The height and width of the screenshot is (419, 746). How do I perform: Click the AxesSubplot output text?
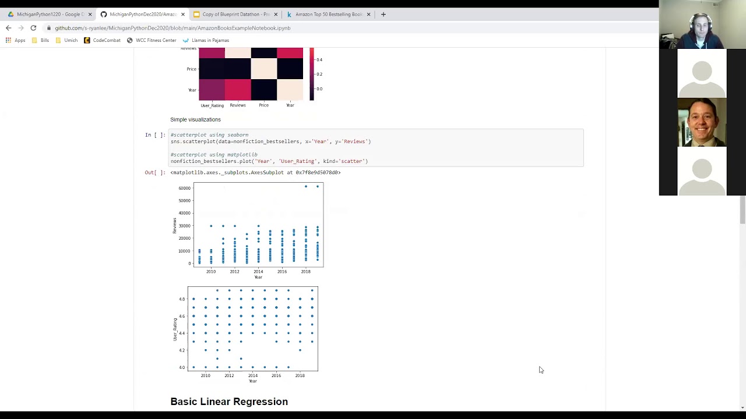coord(255,172)
